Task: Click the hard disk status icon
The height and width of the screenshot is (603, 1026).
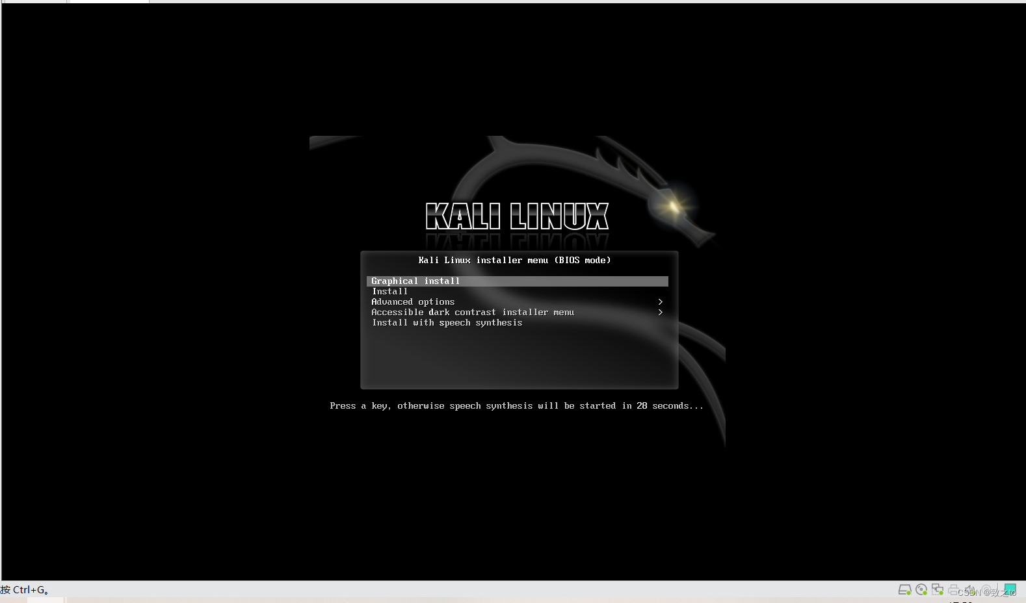Action: [x=904, y=590]
